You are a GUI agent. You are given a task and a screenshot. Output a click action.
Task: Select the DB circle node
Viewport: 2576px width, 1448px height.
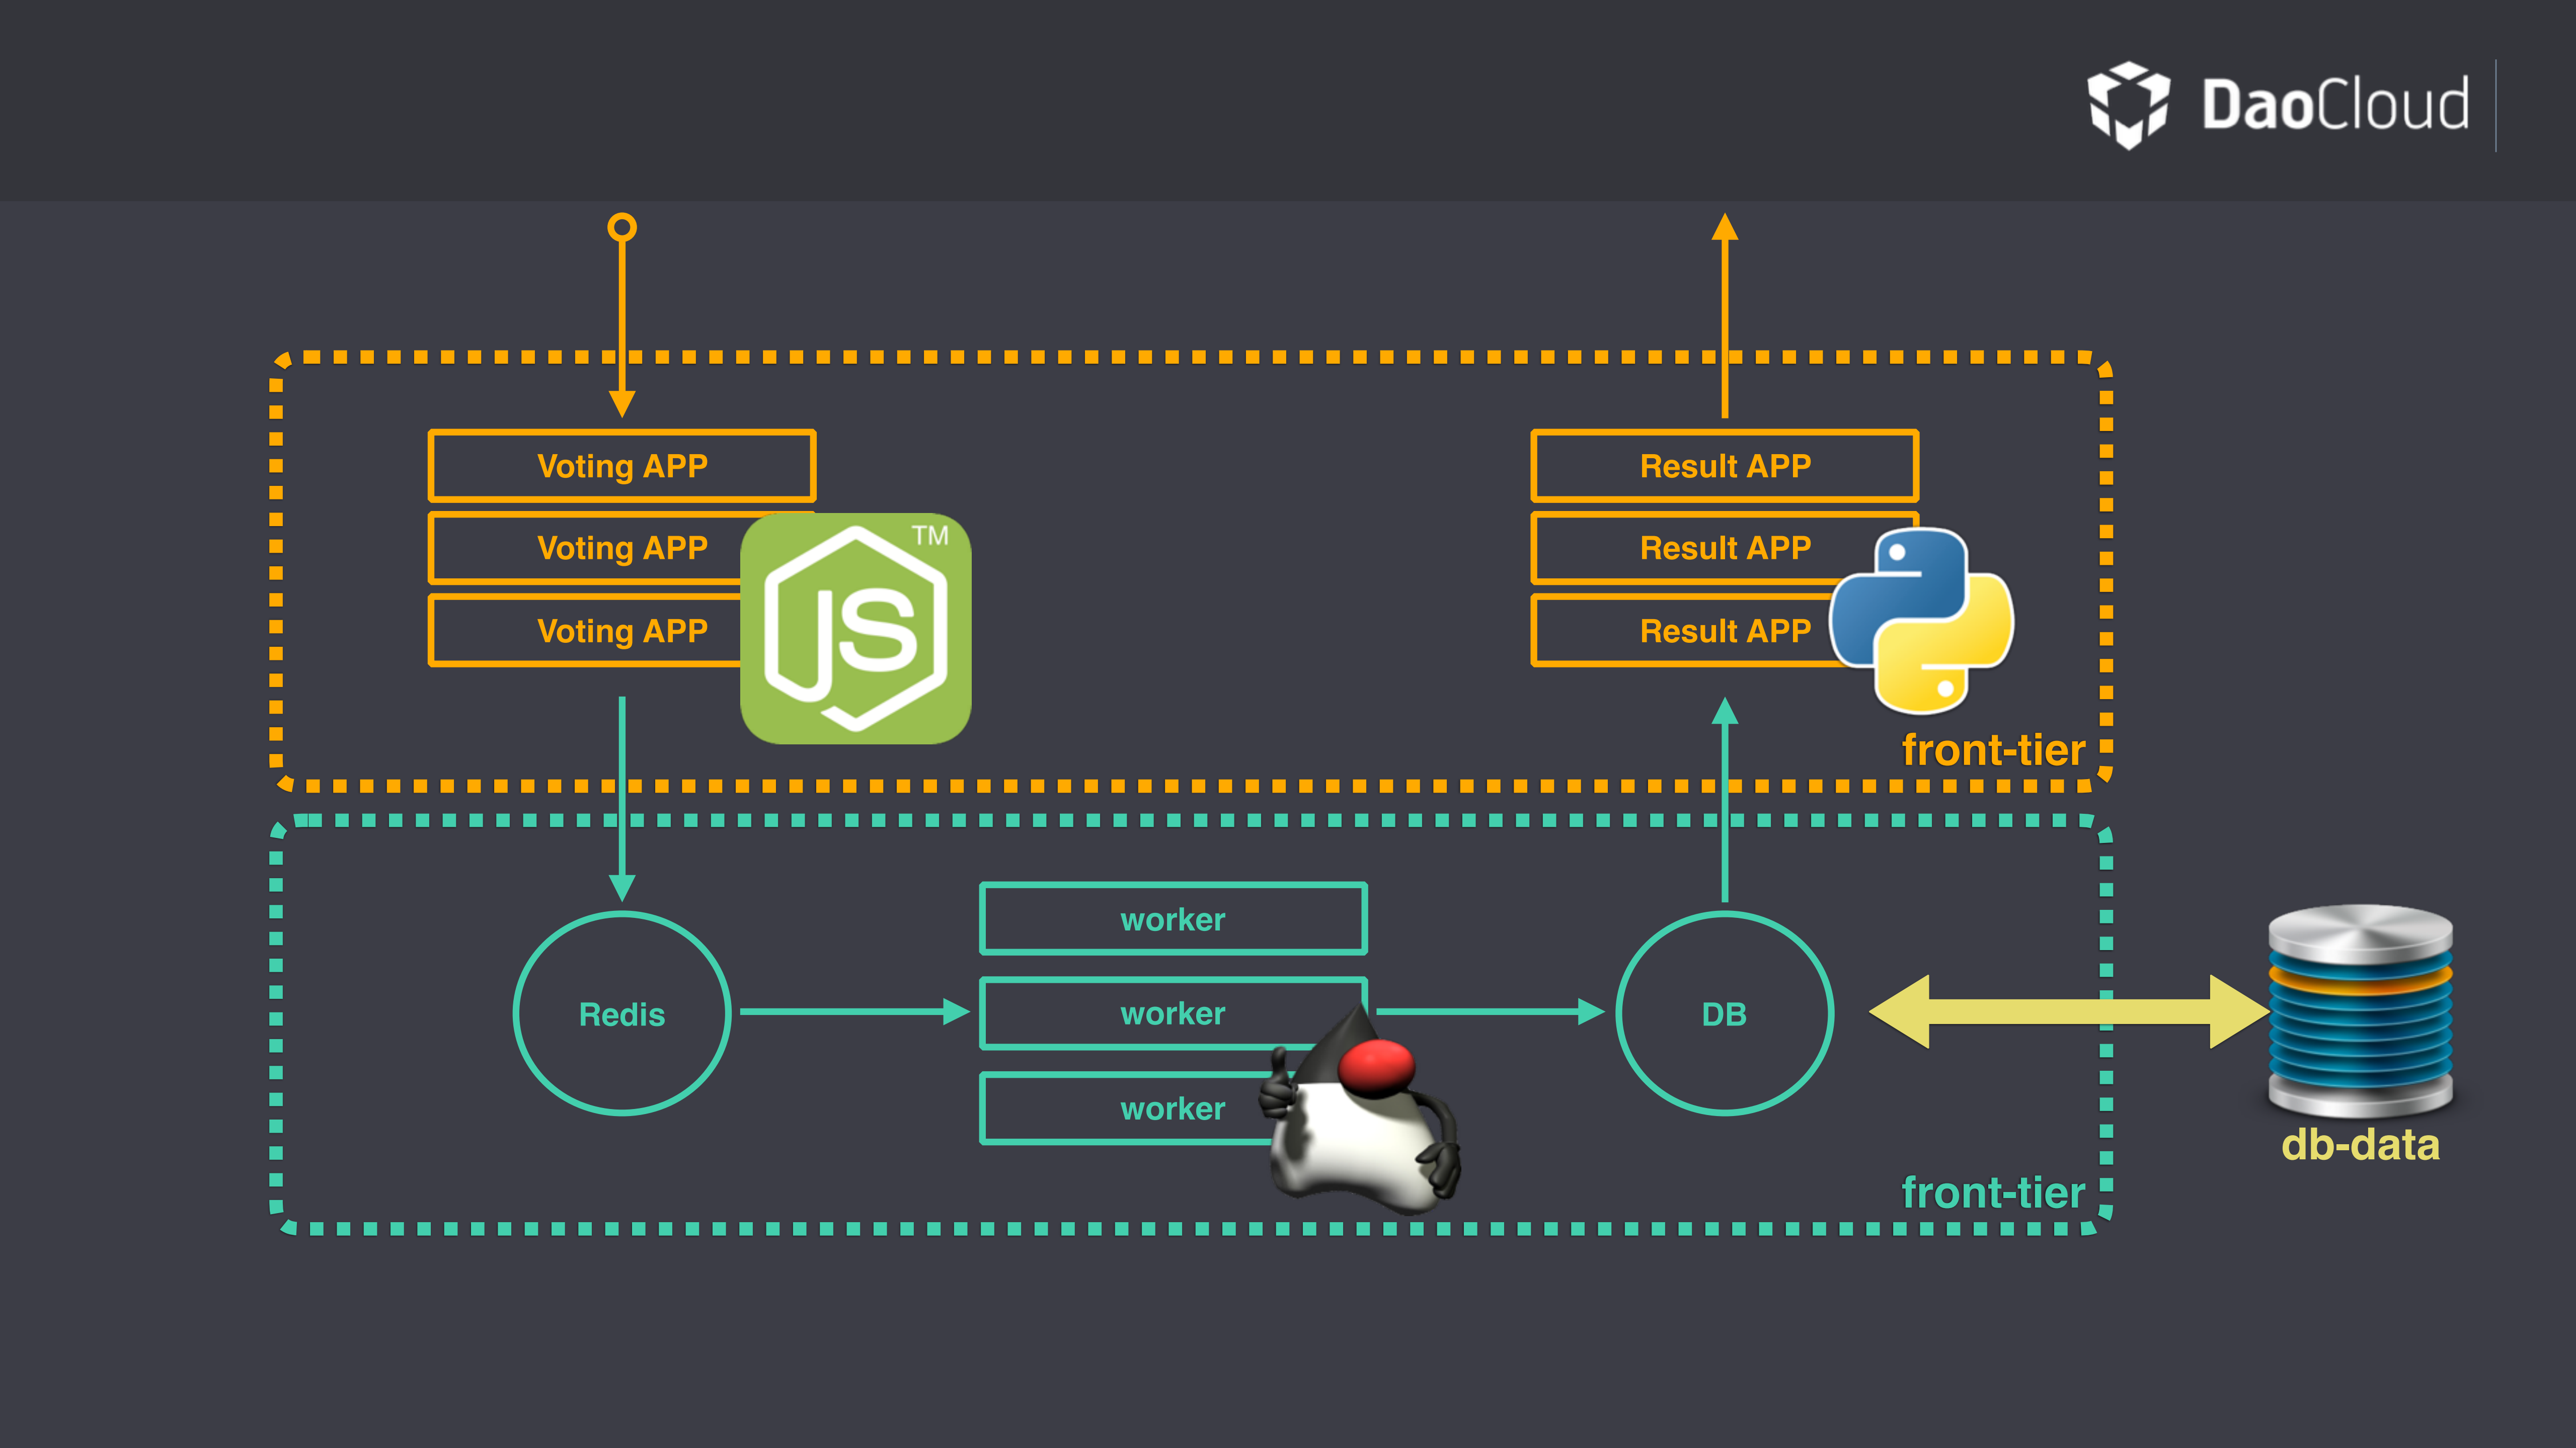pyautogui.click(x=1724, y=1013)
